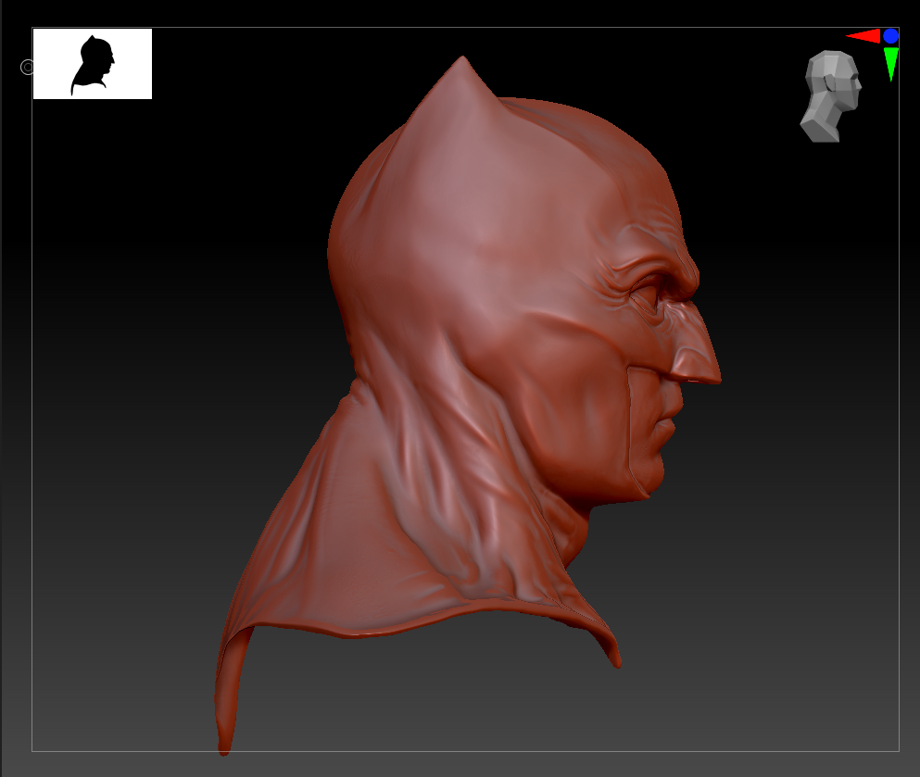Click the gray head orientation gizmo
This screenshot has height=777, width=920.
831,96
